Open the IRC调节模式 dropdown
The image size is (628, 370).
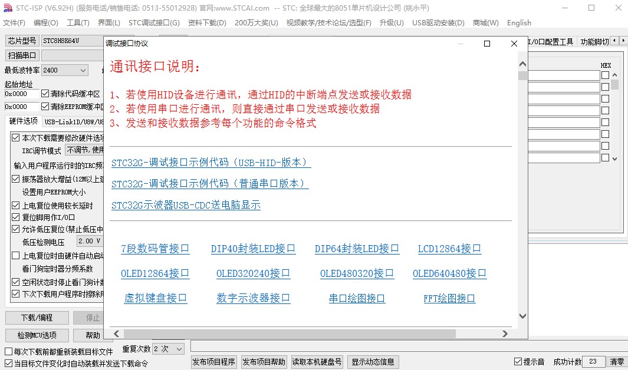tap(84, 150)
